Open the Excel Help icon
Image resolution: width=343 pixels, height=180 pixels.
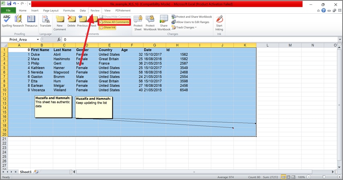point(324,10)
